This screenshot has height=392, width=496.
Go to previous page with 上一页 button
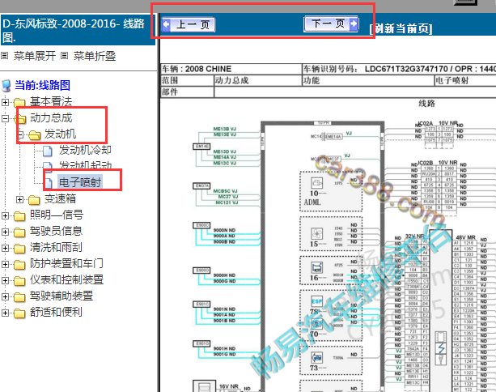(x=189, y=24)
